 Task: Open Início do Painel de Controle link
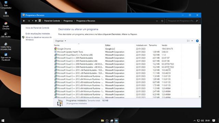[37, 28]
